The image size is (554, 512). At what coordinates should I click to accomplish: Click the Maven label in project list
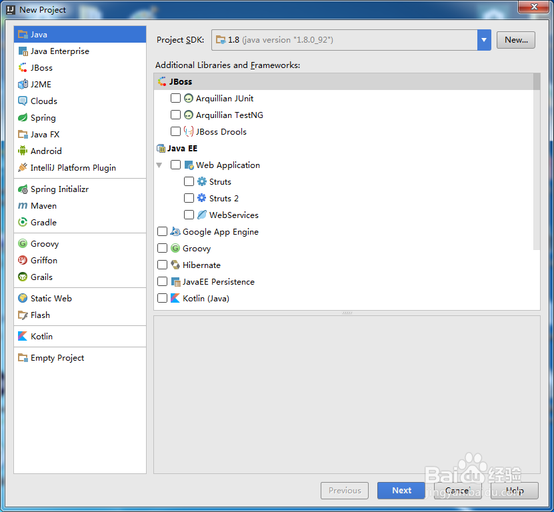coord(43,205)
